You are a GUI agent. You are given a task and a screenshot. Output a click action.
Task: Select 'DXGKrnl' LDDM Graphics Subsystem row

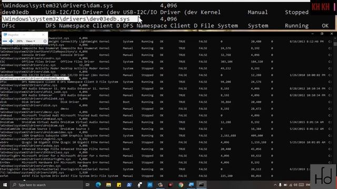point(165,135)
